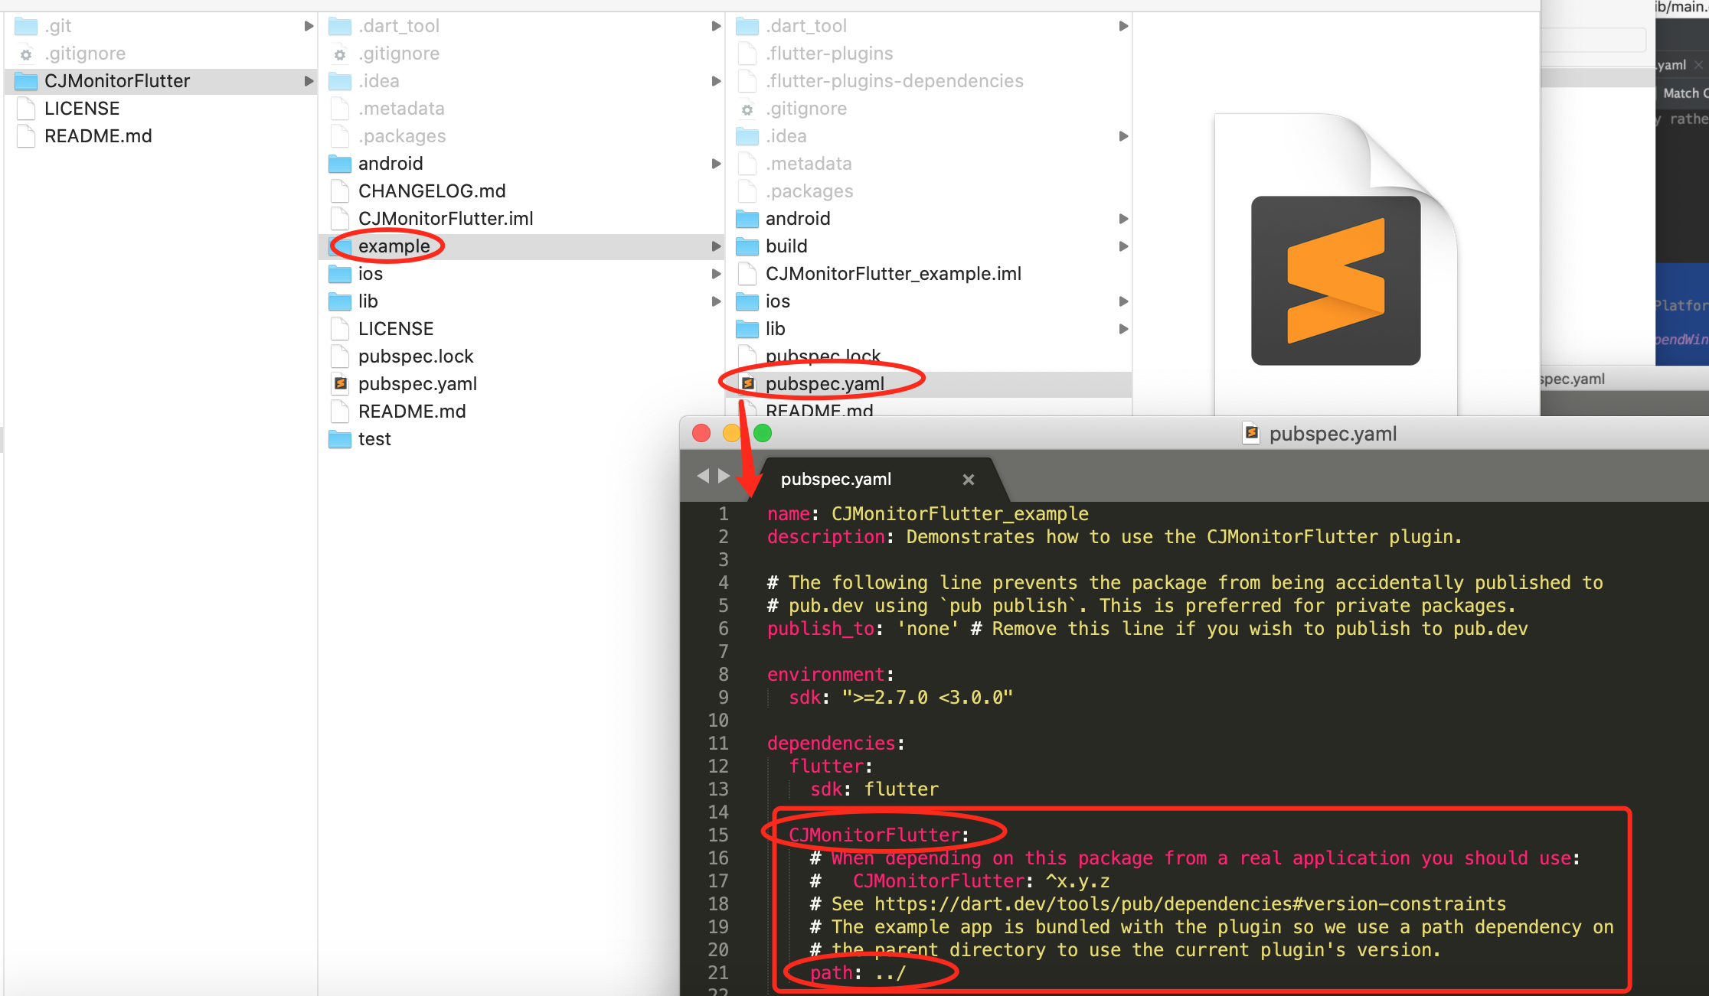Expand the second column's android folder arrow

tap(716, 164)
